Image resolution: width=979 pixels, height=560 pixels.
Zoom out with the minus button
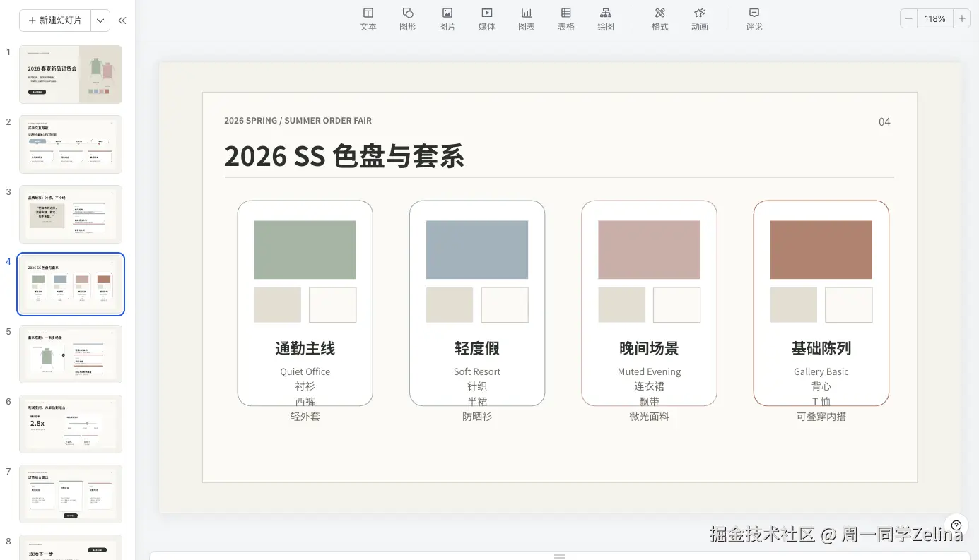point(909,19)
